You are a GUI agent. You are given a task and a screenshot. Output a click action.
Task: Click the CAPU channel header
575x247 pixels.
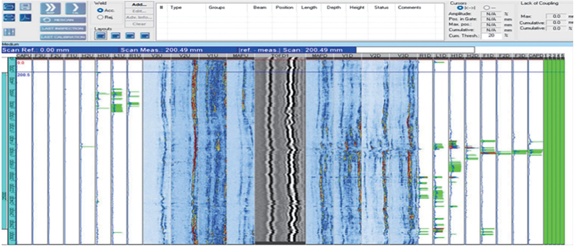pyautogui.click(x=24, y=56)
